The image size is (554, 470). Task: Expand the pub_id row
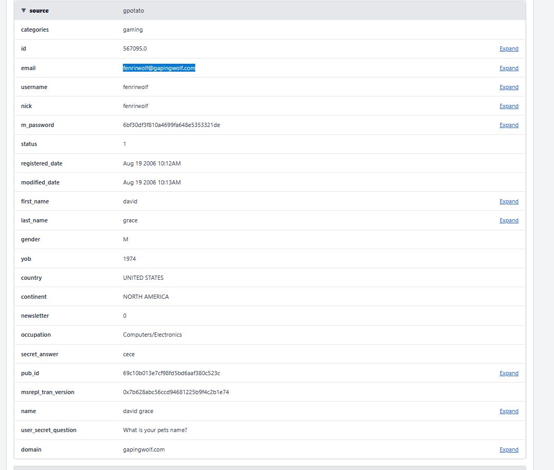pyautogui.click(x=509, y=373)
